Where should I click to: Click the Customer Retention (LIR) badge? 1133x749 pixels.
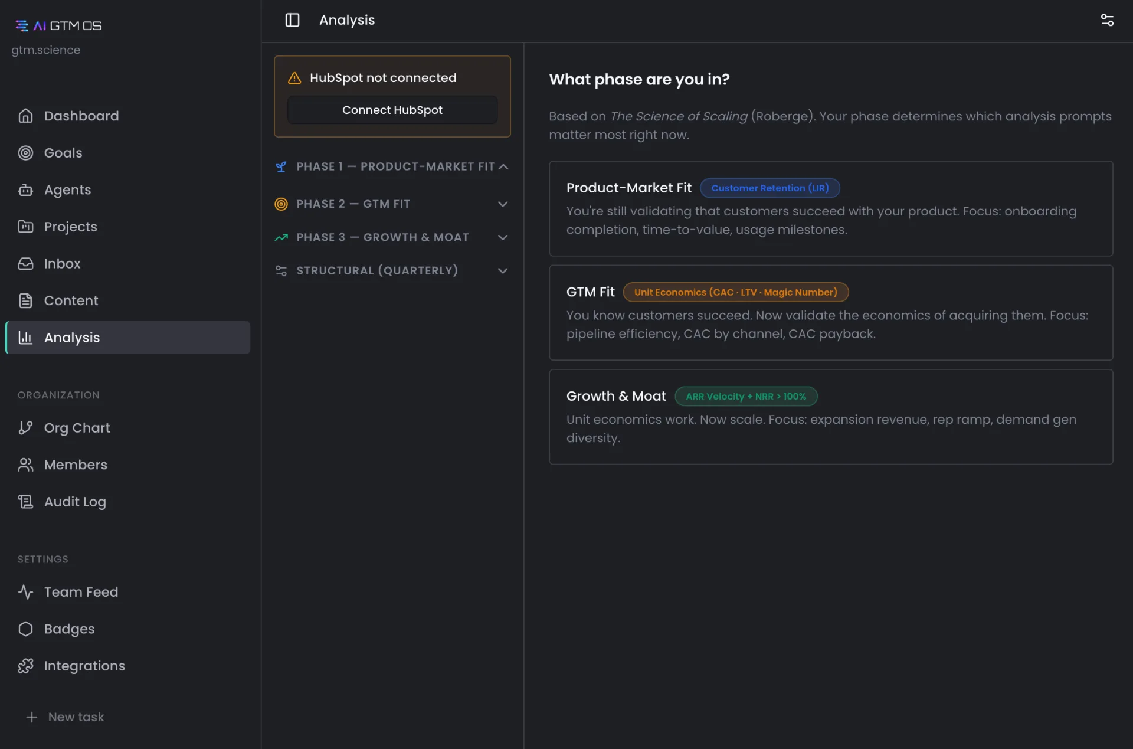point(769,188)
